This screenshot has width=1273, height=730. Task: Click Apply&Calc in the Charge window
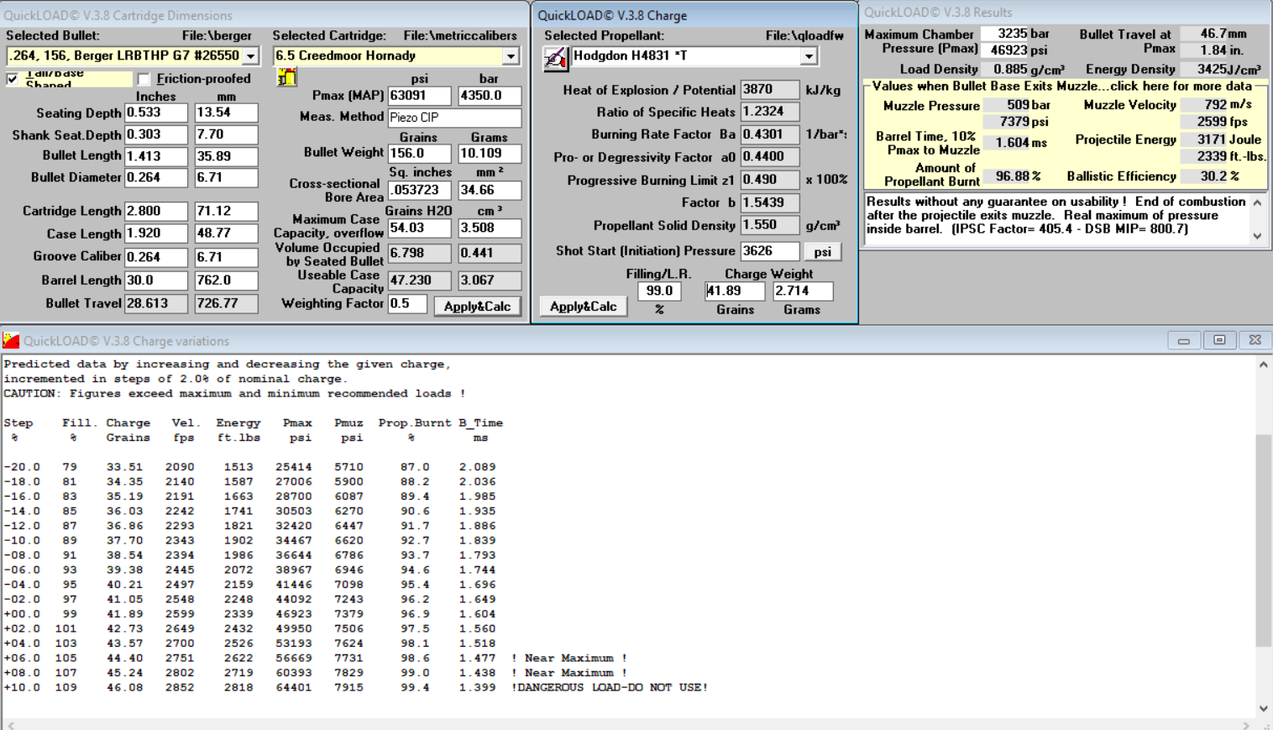583,307
